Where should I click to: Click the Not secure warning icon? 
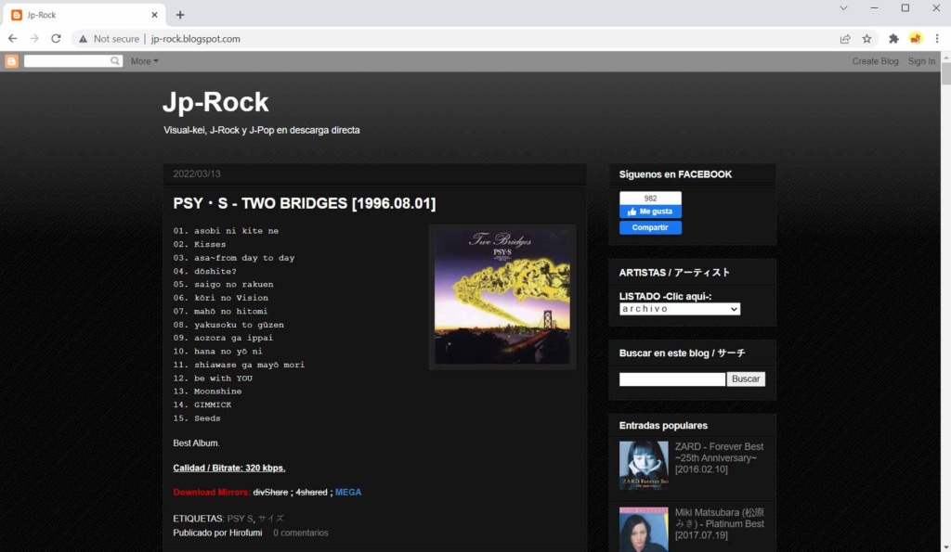pyautogui.click(x=83, y=39)
